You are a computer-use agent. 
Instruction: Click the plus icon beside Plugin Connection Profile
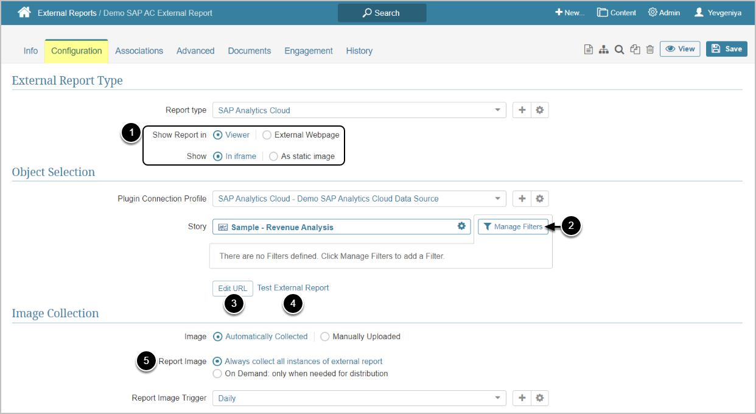522,198
